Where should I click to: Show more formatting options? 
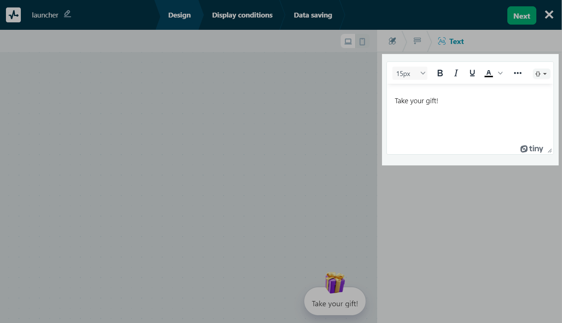point(518,73)
